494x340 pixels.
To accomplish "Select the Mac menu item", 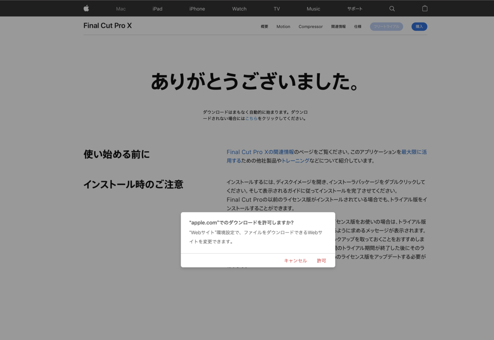I will (120, 8).
